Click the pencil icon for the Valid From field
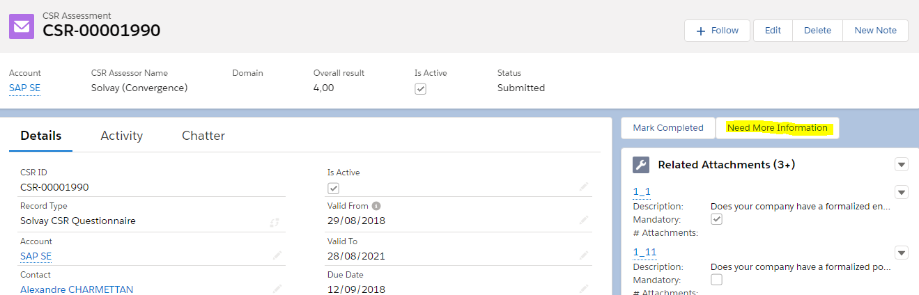This screenshot has width=919, height=295. pyautogui.click(x=584, y=220)
